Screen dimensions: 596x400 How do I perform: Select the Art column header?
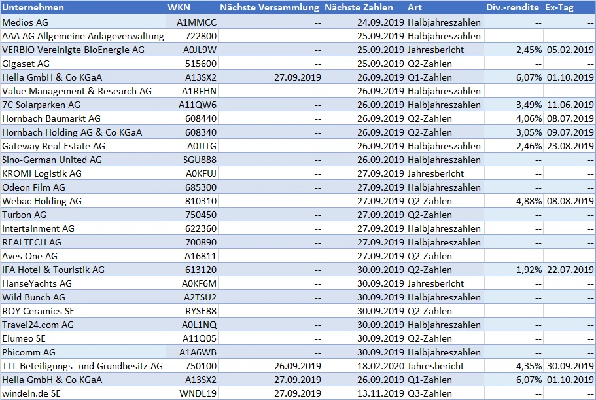pos(415,7)
